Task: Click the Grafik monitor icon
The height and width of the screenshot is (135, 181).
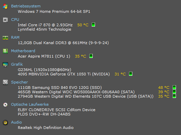Action: (5, 65)
